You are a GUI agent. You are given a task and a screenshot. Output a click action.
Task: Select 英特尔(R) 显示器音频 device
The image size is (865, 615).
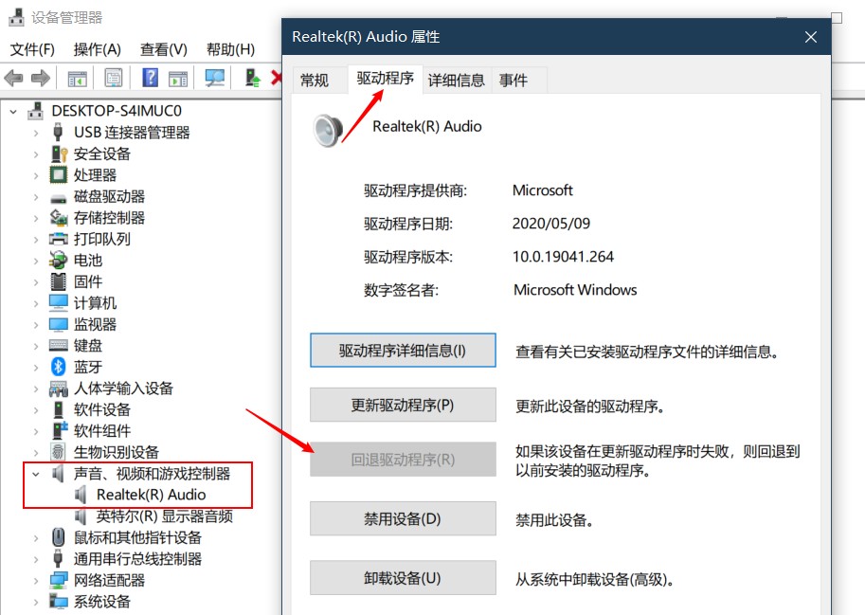pyautogui.click(x=165, y=516)
